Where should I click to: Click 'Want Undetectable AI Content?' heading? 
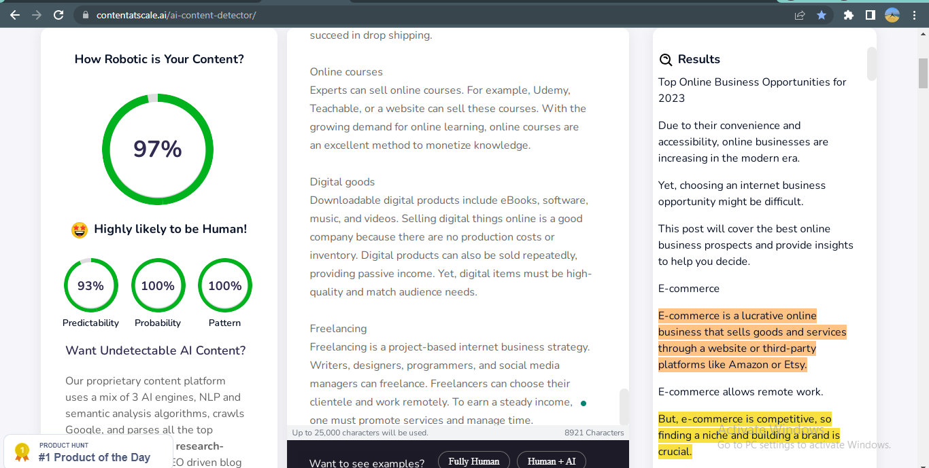156,350
